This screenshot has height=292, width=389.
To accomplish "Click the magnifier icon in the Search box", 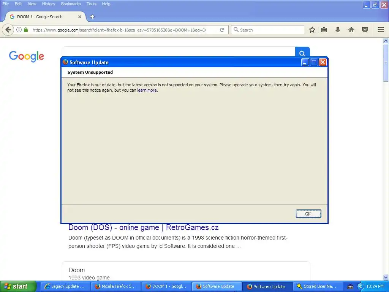I will click(236, 30).
